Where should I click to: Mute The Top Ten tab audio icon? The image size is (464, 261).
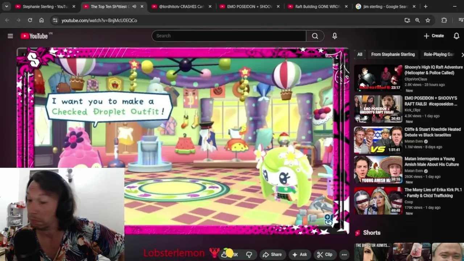click(134, 7)
